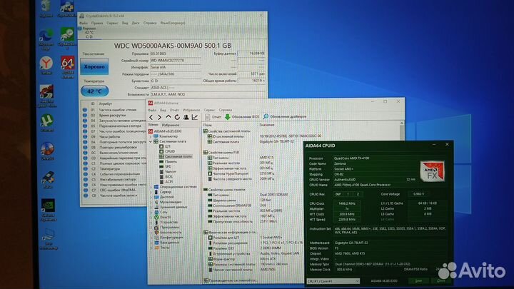Open Избранное menu in AIDA64

191,110
